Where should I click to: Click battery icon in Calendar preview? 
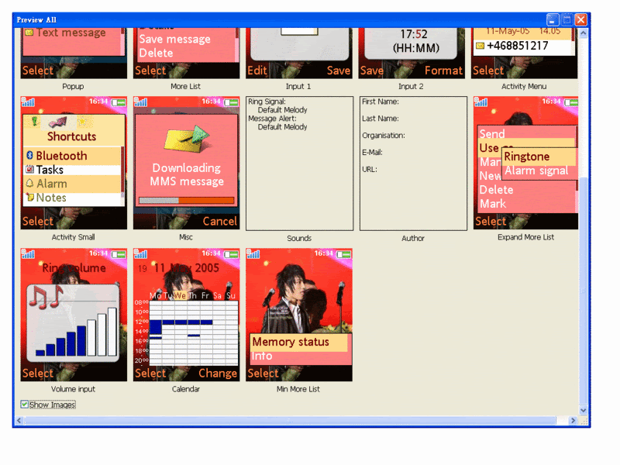point(231,255)
